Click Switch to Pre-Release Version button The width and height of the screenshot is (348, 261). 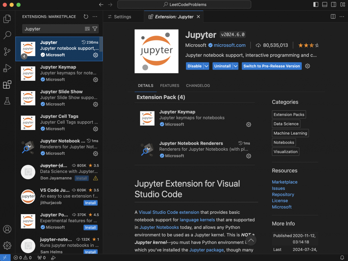[x=272, y=66]
